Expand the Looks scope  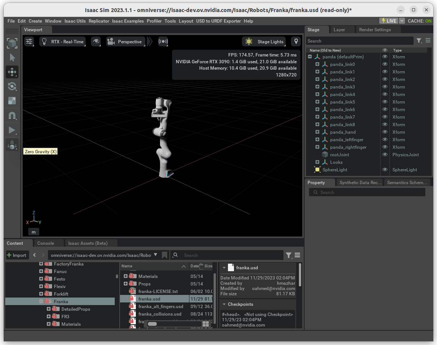tap(317, 162)
